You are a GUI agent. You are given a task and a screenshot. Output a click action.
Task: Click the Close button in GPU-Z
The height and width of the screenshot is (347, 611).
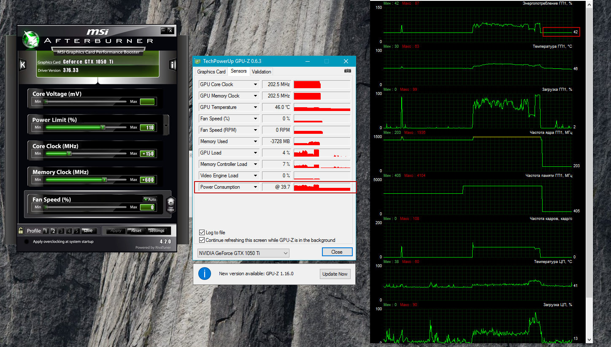tap(337, 252)
